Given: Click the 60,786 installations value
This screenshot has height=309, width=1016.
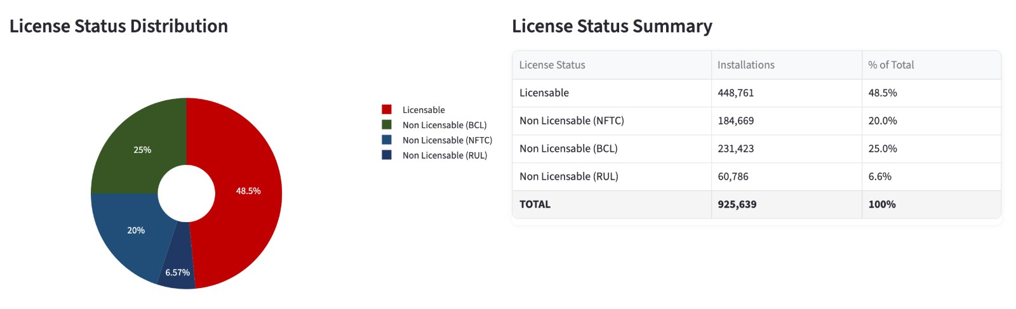Looking at the screenshot, I should [x=733, y=176].
